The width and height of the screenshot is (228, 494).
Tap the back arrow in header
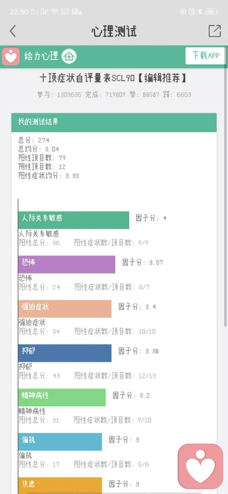pos(13,31)
